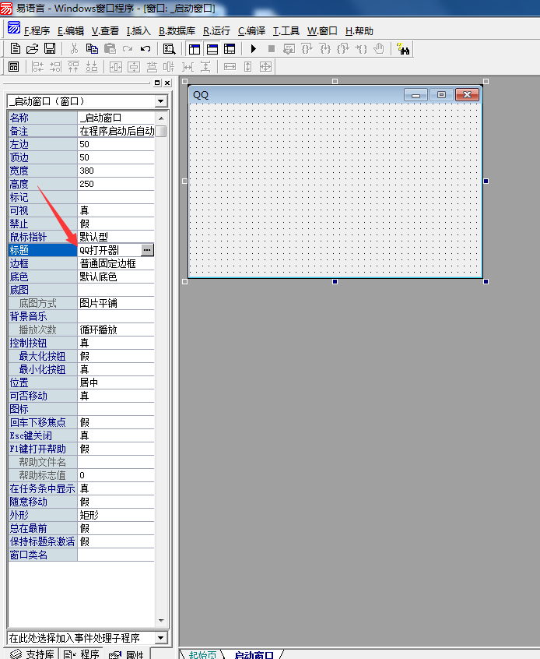Open the C.编译 menu
The width and height of the screenshot is (540, 659).
(x=251, y=31)
